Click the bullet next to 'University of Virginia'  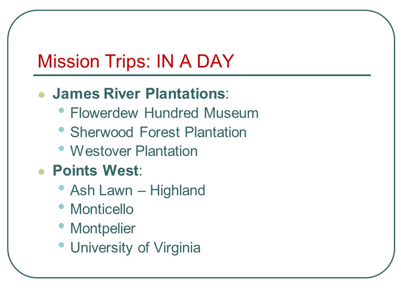point(61,245)
